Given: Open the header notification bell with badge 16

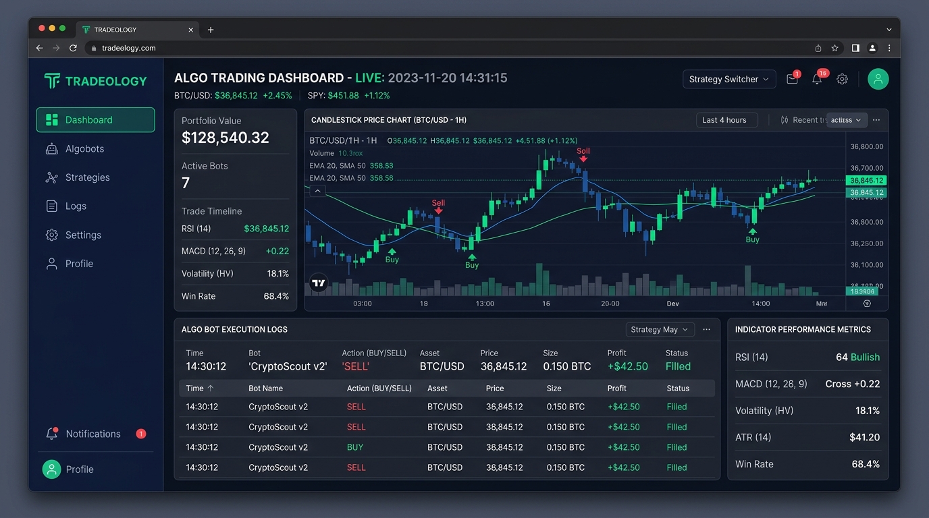Looking at the screenshot, I should (817, 79).
